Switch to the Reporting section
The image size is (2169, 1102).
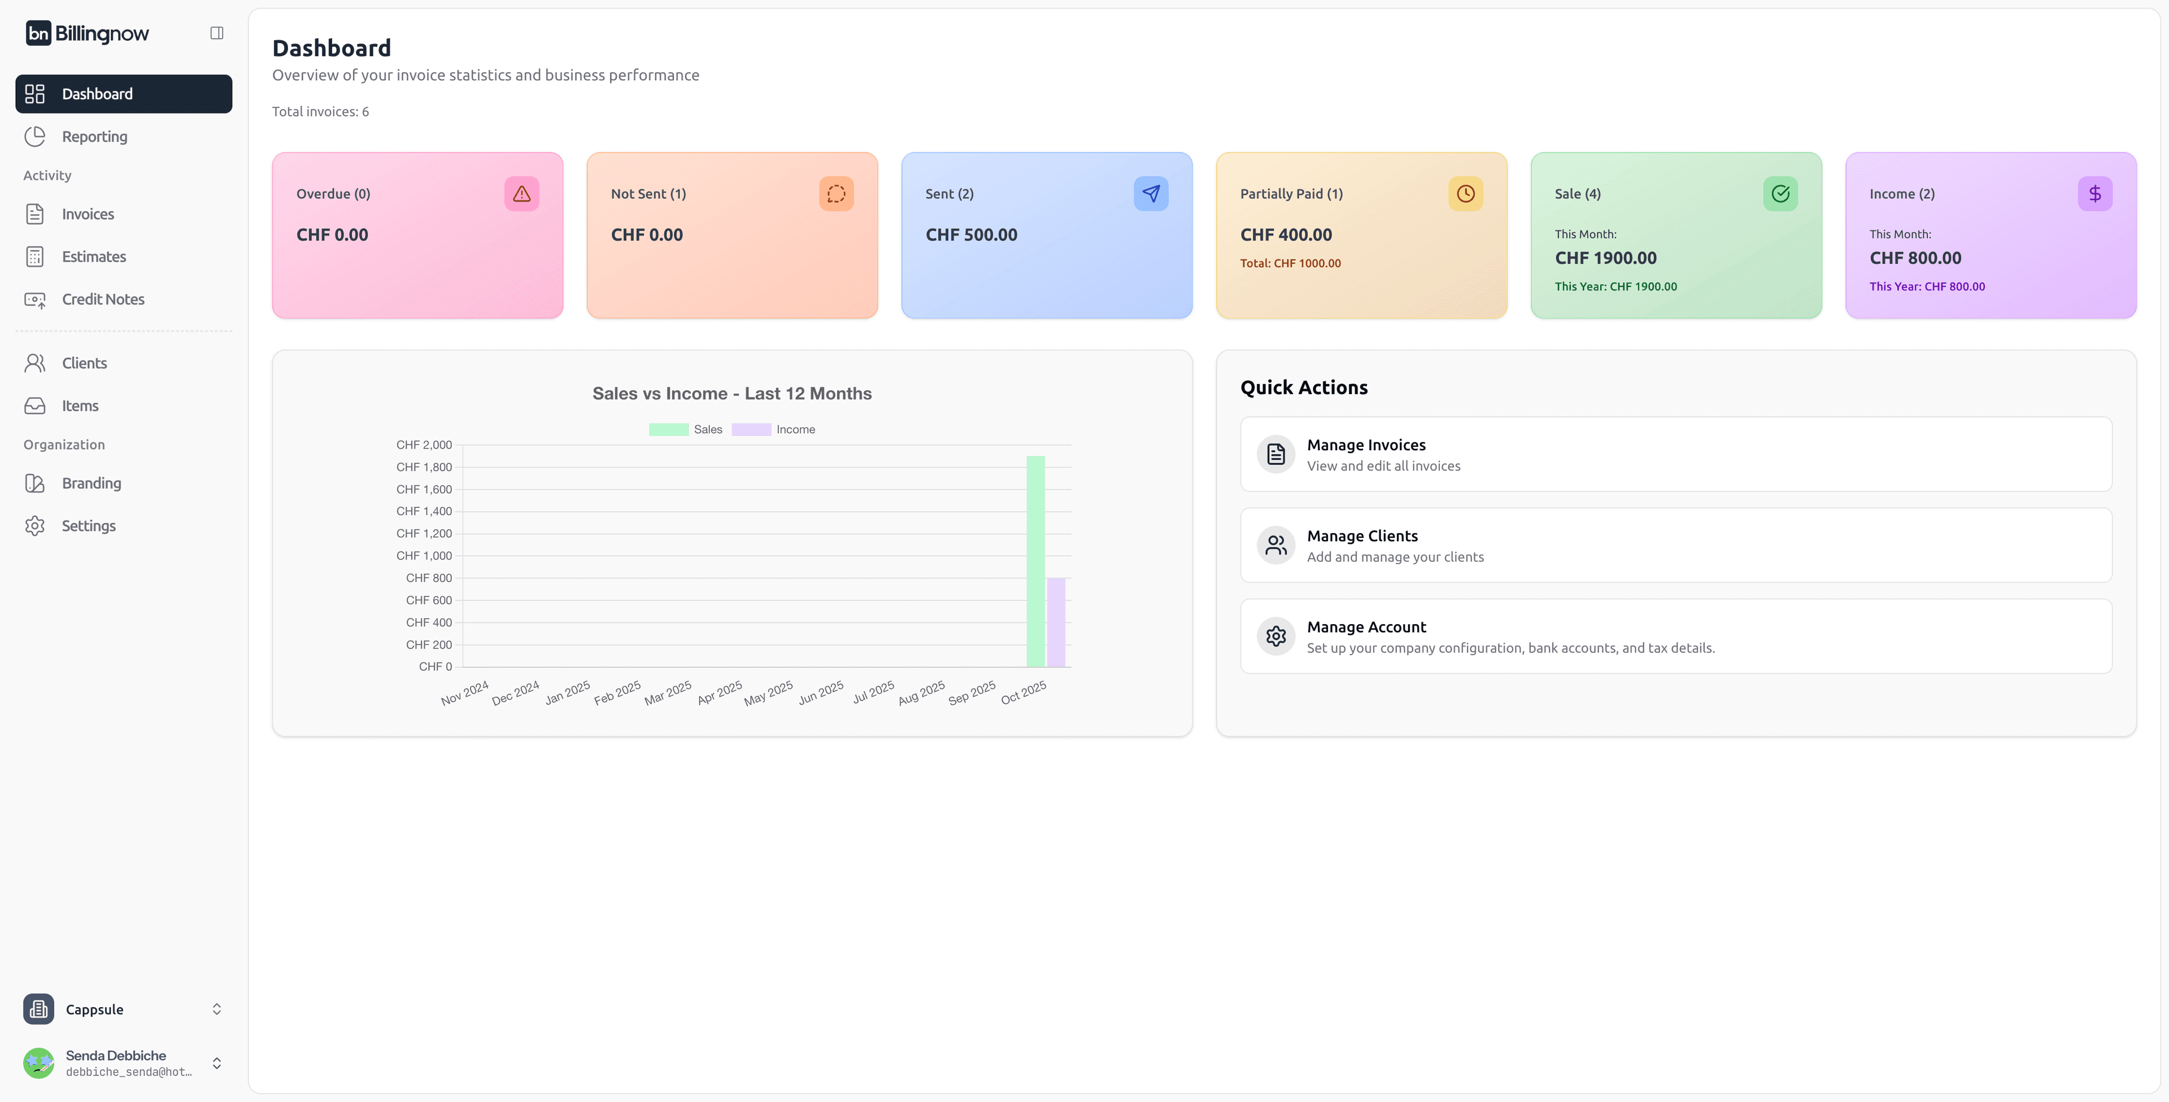pyautogui.click(x=94, y=136)
